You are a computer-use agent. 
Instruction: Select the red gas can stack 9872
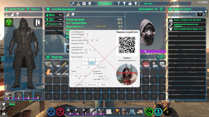coord(146,64)
